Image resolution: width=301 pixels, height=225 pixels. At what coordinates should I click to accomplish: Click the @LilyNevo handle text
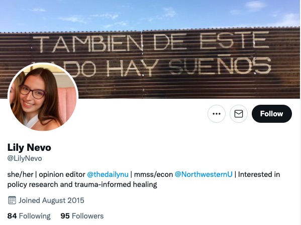click(x=25, y=158)
